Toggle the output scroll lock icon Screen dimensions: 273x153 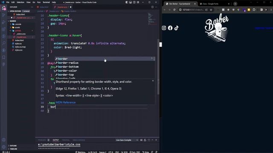click(145, 140)
